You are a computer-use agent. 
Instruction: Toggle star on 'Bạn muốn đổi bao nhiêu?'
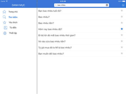(122, 53)
